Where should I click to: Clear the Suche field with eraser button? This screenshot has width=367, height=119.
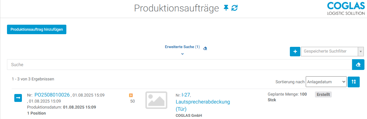tap(358, 65)
